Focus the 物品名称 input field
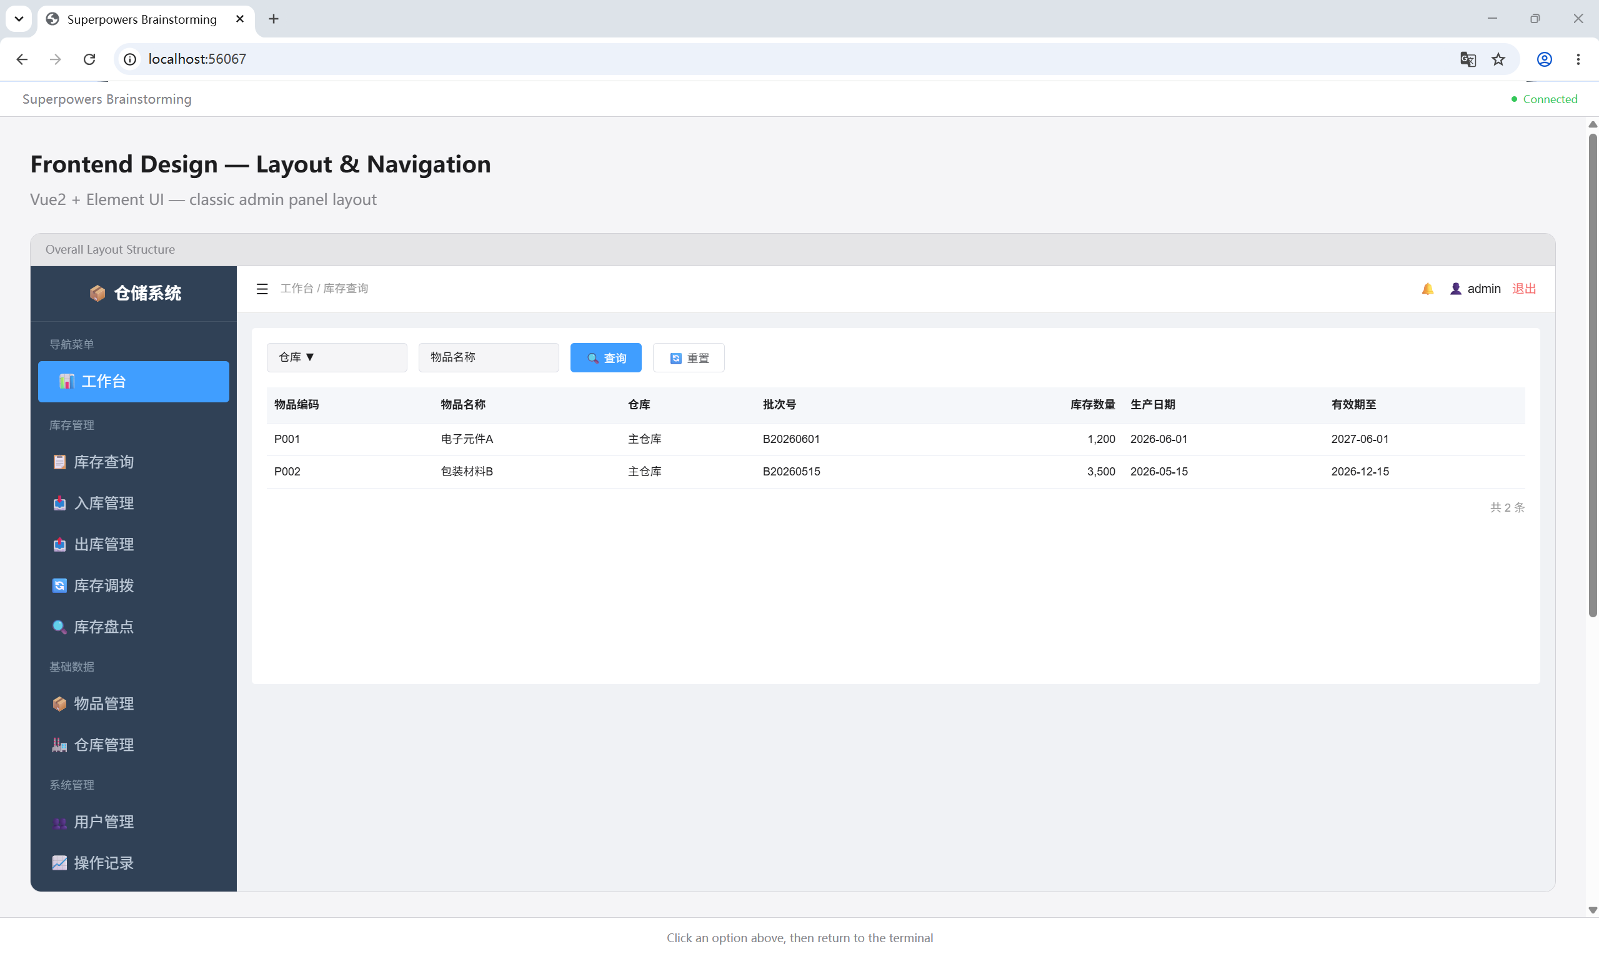 coord(489,357)
